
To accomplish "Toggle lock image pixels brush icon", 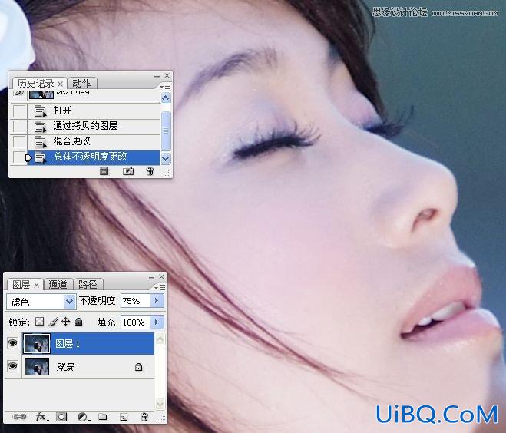I will 53,322.
